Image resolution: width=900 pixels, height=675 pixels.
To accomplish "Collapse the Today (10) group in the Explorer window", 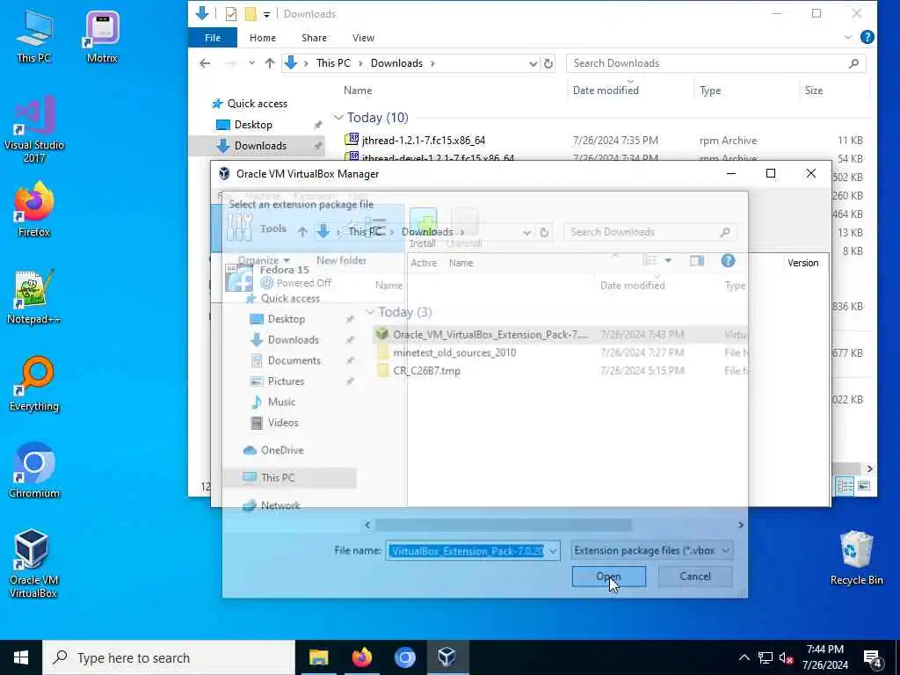I will point(338,118).
